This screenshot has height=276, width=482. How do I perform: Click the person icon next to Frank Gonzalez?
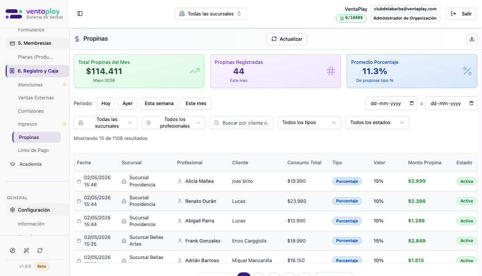coord(180,240)
